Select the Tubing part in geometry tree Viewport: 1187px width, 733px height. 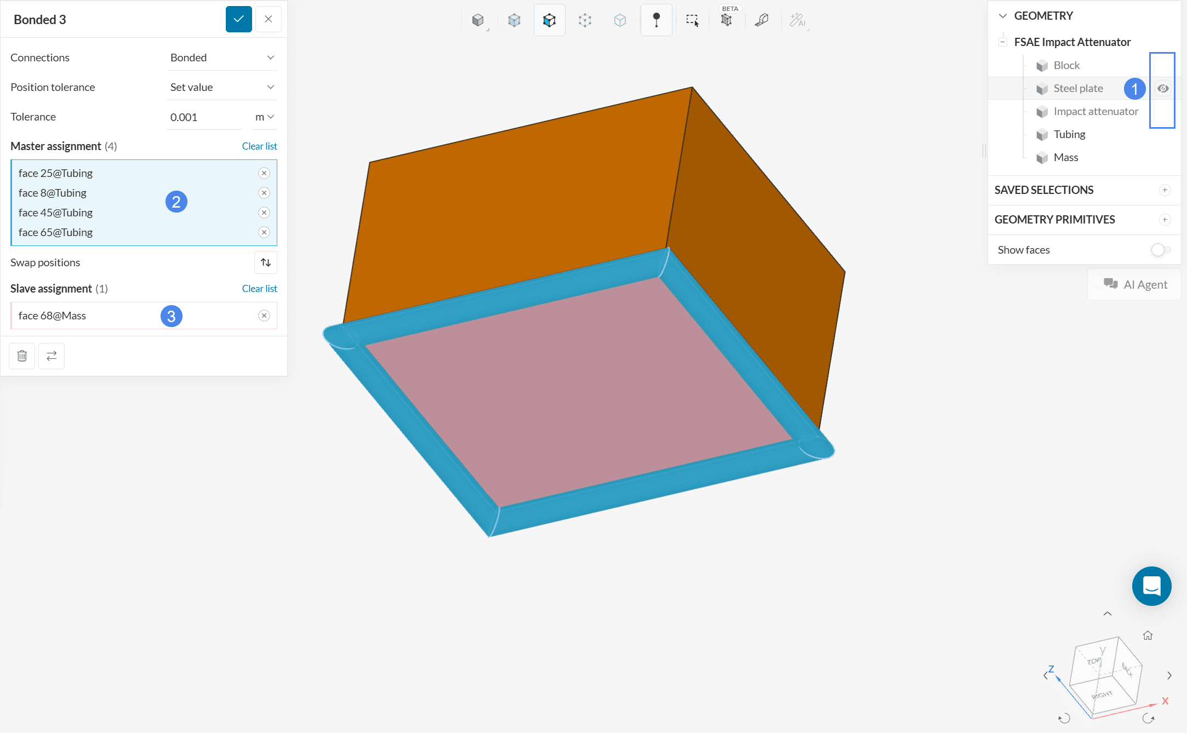pyautogui.click(x=1069, y=134)
